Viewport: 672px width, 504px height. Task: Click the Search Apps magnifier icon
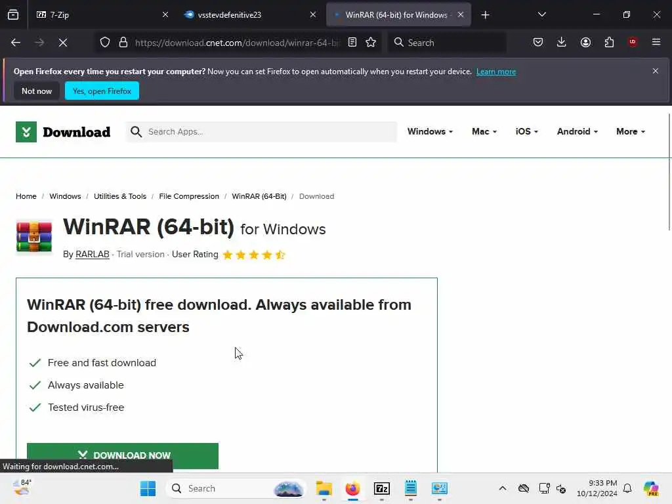coord(136,131)
